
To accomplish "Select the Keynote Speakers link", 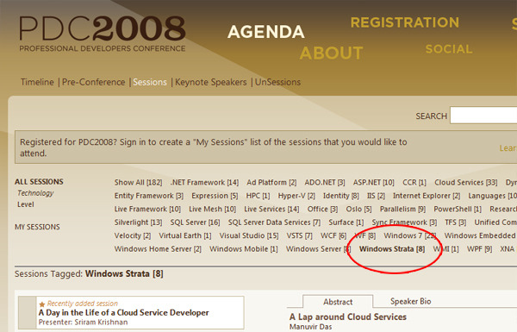I will tap(211, 82).
